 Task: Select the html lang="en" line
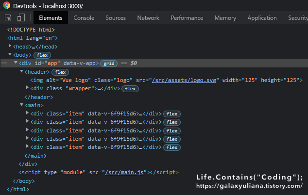[33, 38]
